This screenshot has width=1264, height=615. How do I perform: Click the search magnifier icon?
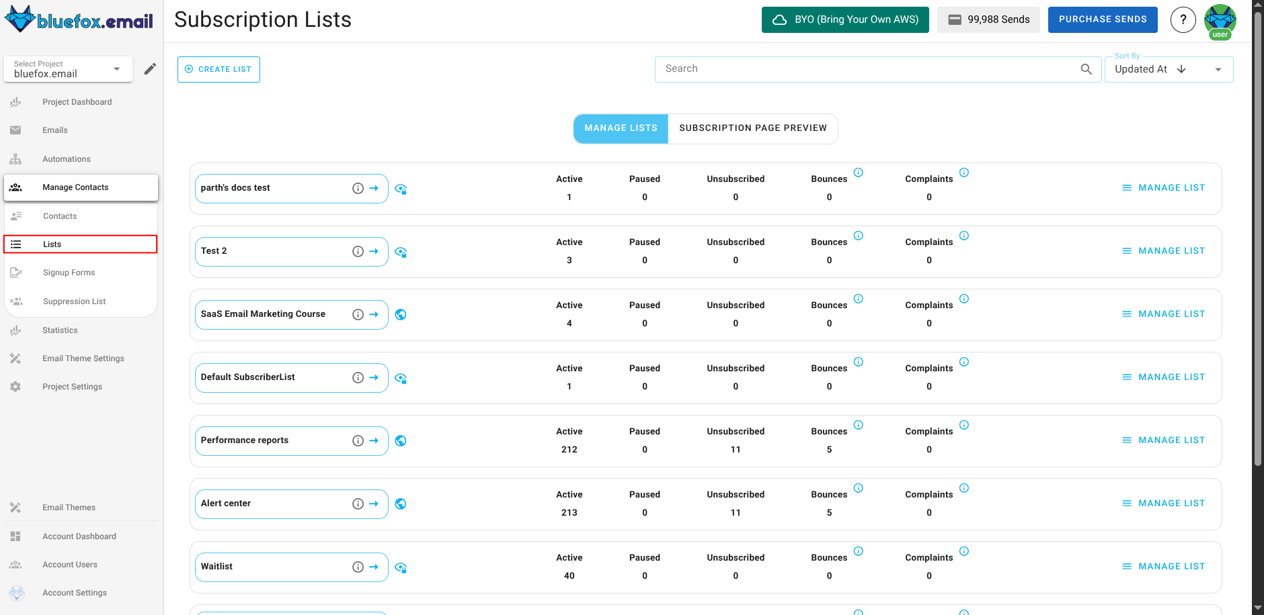pyautogui.click(x=1087, y=68)
